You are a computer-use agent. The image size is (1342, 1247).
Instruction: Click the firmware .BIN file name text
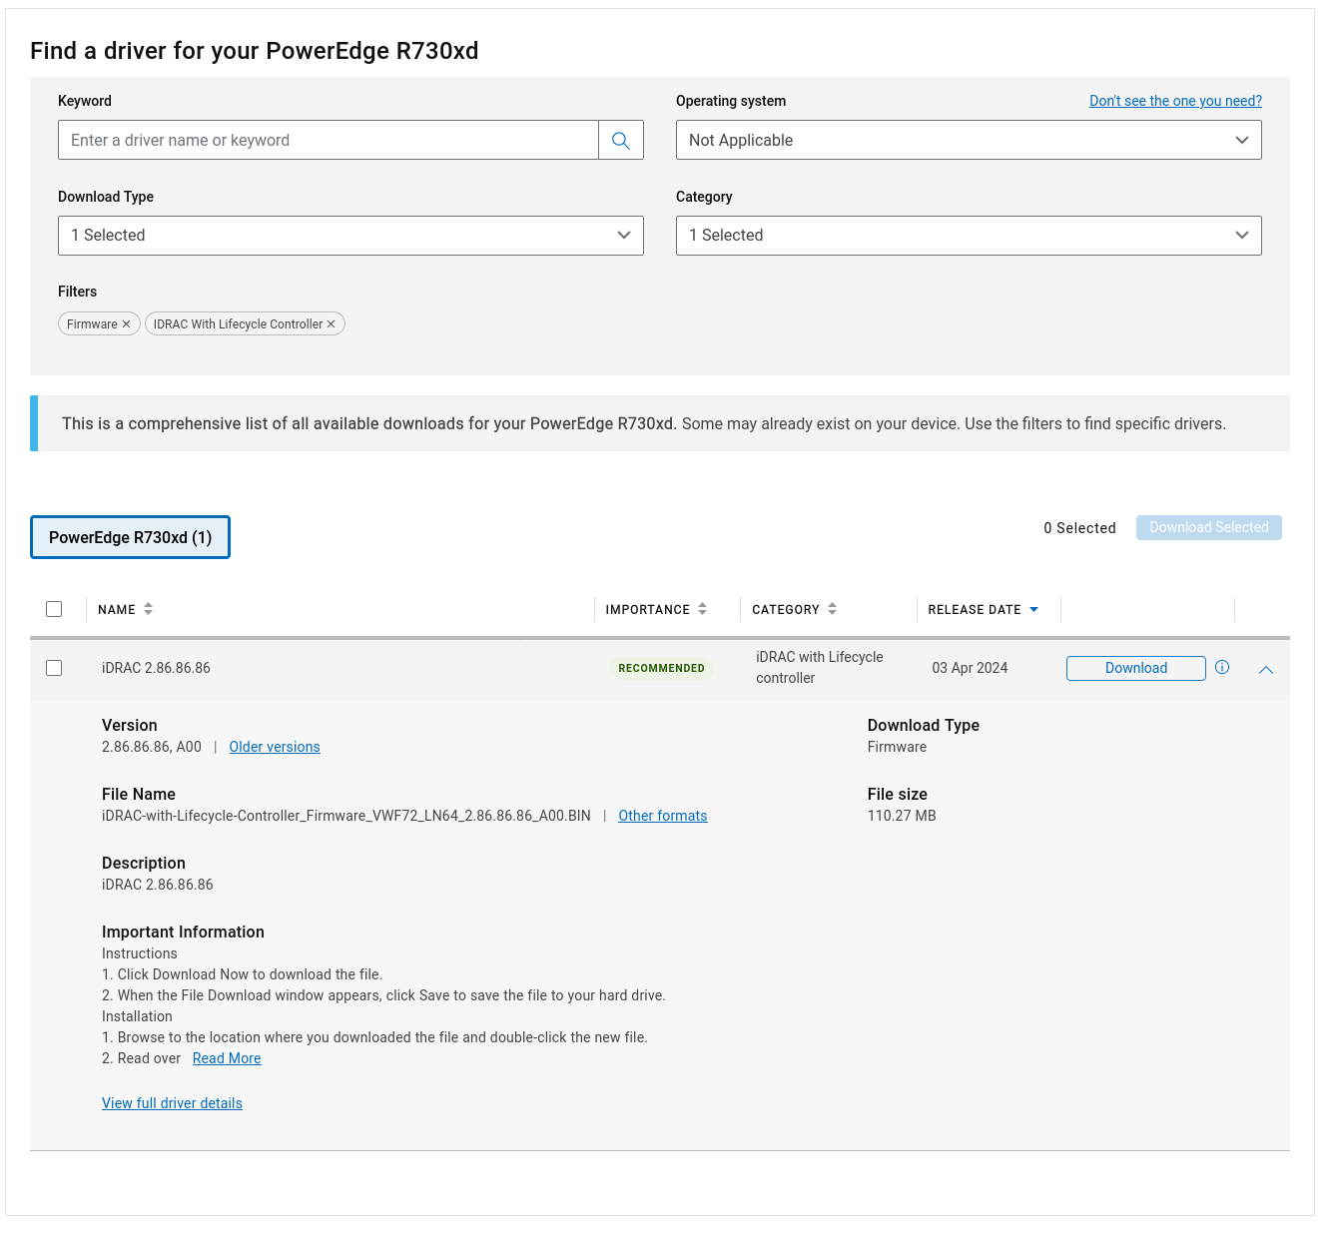[346, 816]
